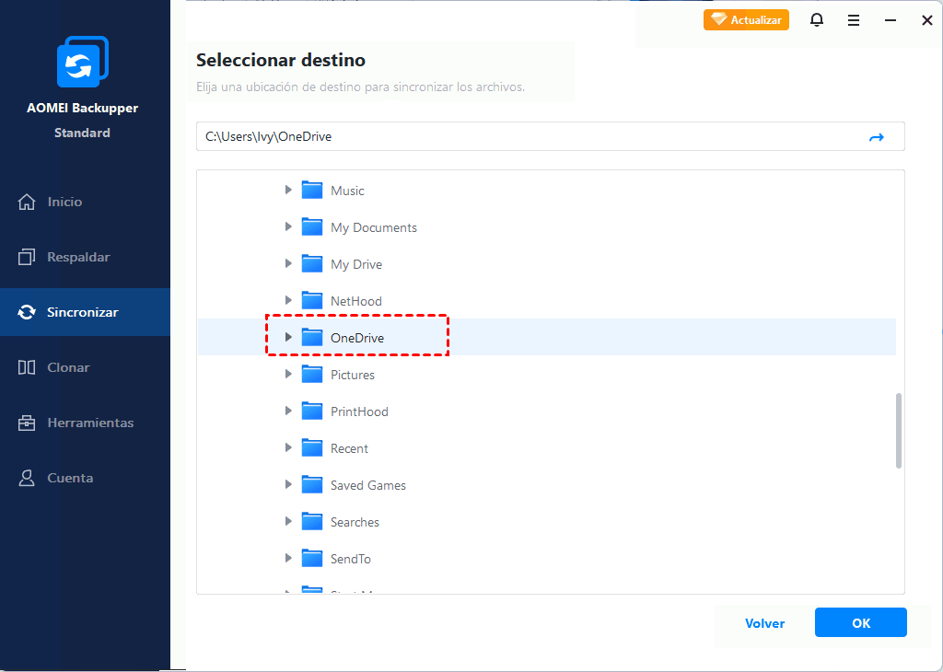Switch to the Sincronizar section

tap(83, 312)
